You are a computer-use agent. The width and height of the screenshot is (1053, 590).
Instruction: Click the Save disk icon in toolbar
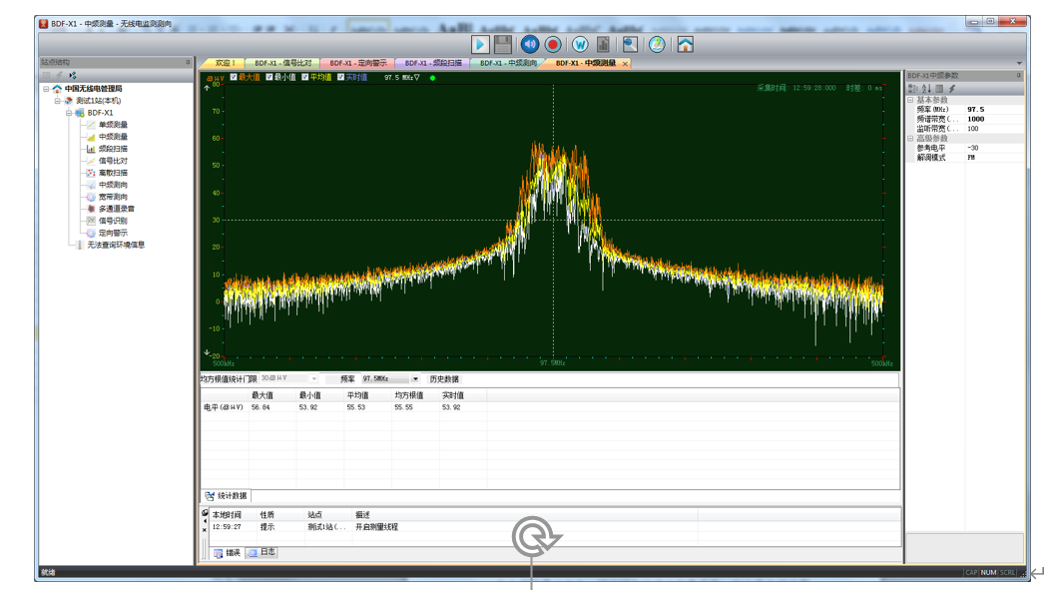(x=503, y=44)
